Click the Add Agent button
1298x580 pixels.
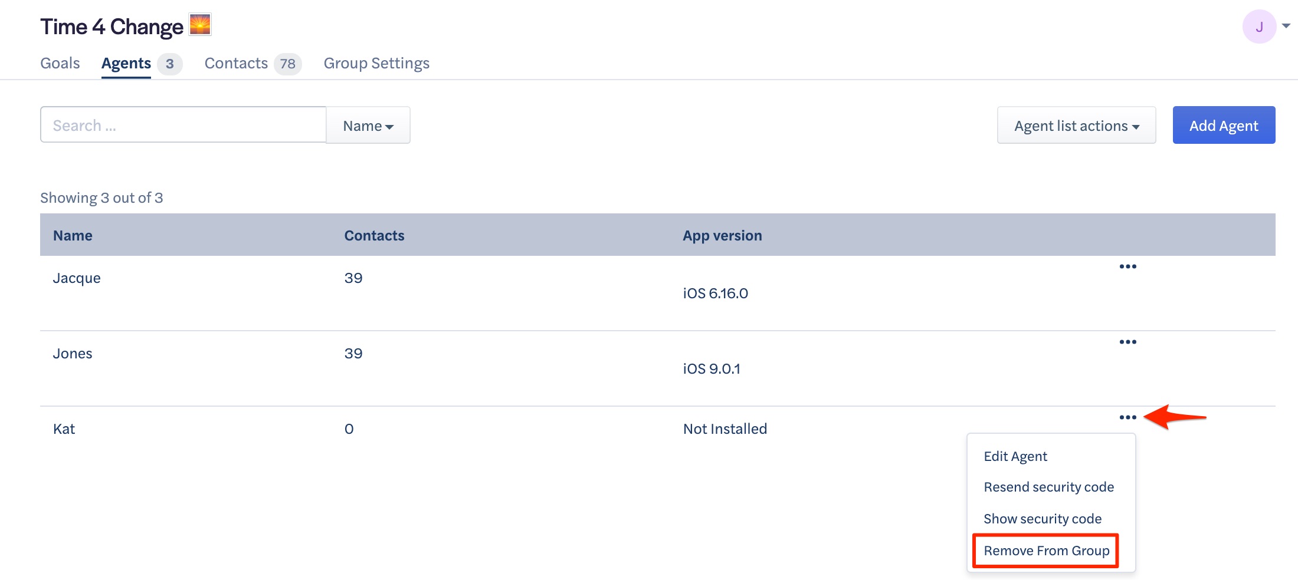pyautogui.click(x=1224, y=126)
